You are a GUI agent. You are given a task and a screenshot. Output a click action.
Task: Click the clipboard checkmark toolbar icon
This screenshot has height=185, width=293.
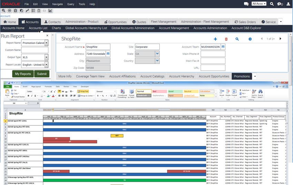pyautogui.click(x=16, y=11)
